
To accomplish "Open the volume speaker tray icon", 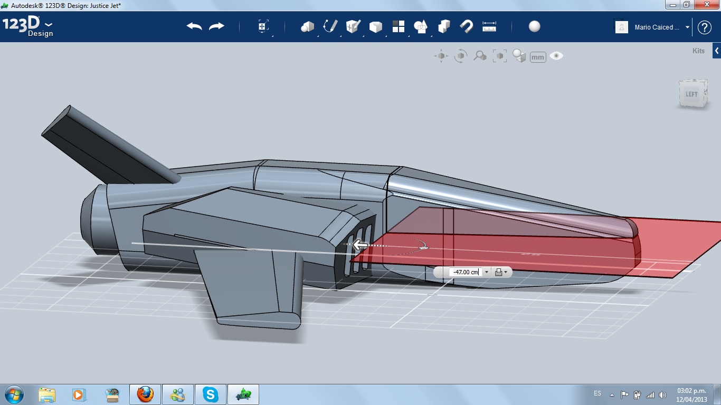I will click(x=662, y=394).
